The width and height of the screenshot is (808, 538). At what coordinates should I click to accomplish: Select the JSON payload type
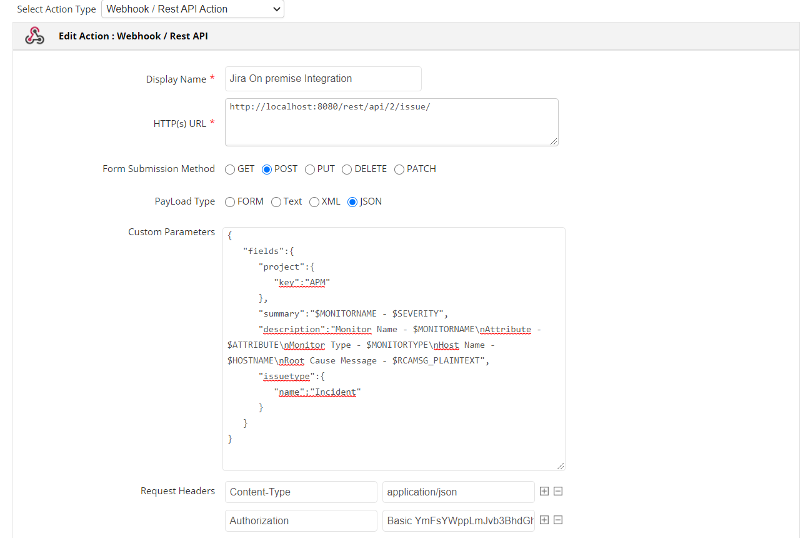352,202
